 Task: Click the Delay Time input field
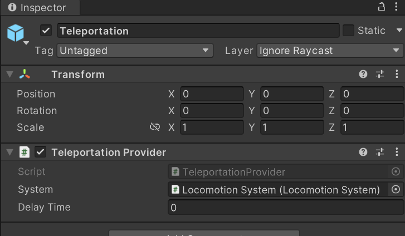tap(286, 208)
